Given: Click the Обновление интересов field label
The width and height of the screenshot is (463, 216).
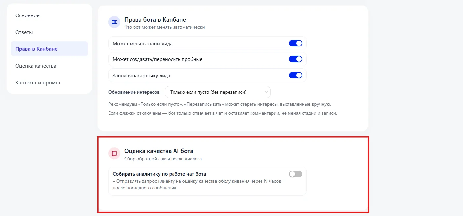Looking at the screenshot, I should [x=134, y=92].
